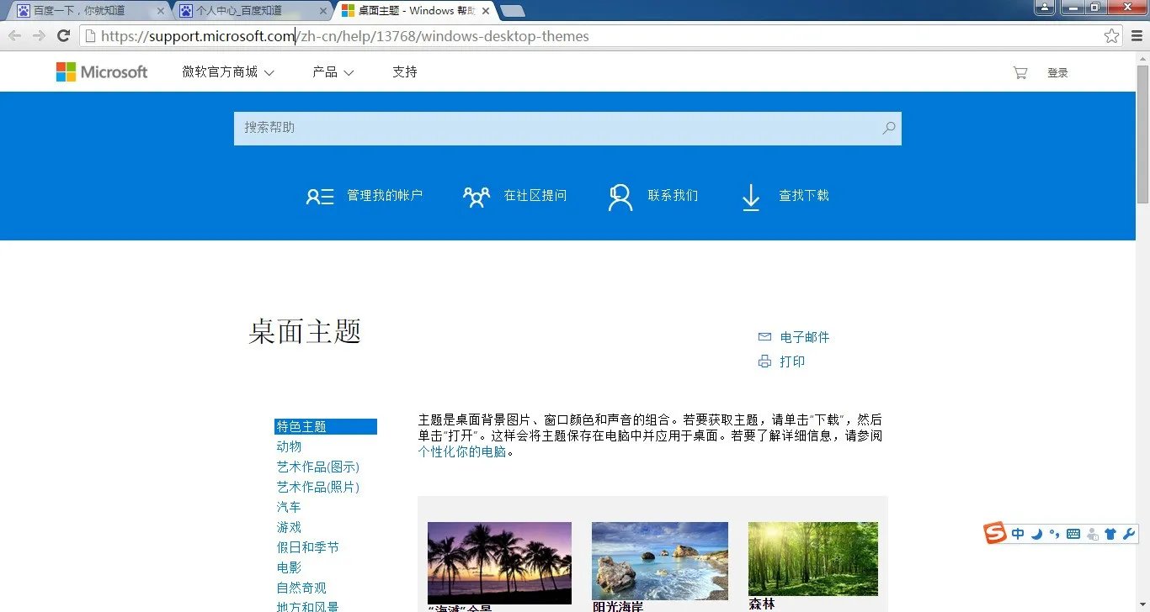
Task: Click the 打印 printer icon
Action: point(764,361)
